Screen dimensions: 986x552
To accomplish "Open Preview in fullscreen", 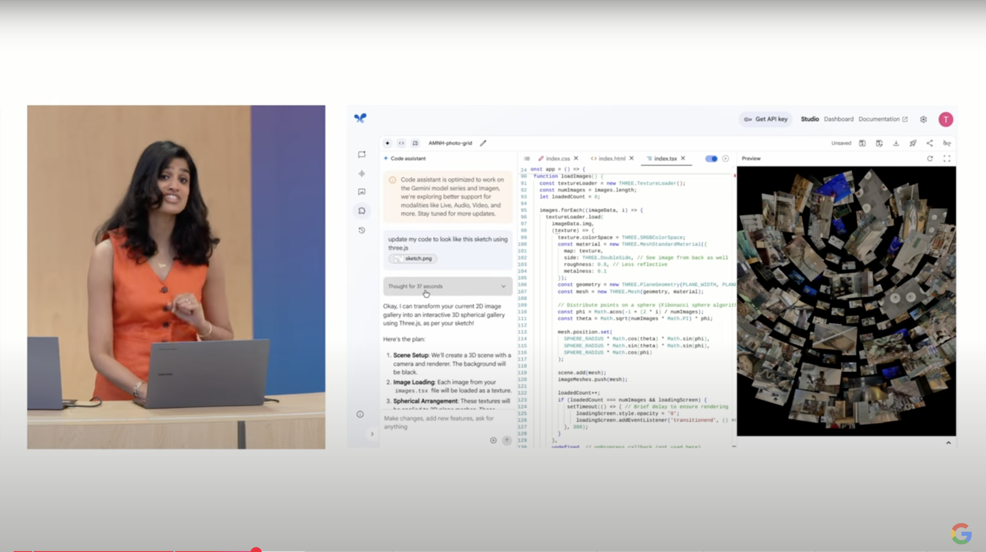I will 947,158.
